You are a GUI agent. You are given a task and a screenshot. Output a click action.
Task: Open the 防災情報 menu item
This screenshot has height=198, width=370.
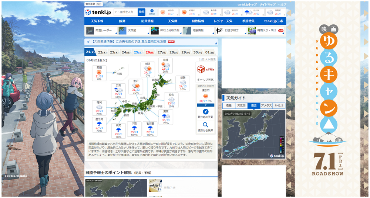click(147, 21)
